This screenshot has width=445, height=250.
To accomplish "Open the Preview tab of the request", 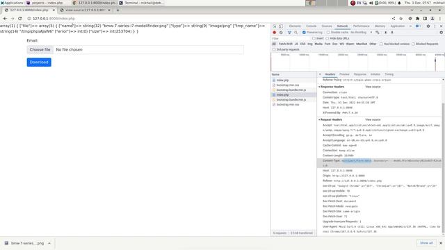I will [344, 74].
